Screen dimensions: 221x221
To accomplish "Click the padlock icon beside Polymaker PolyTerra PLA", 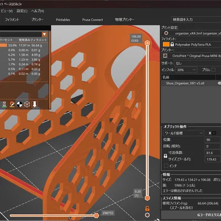I will click(172, 44).
